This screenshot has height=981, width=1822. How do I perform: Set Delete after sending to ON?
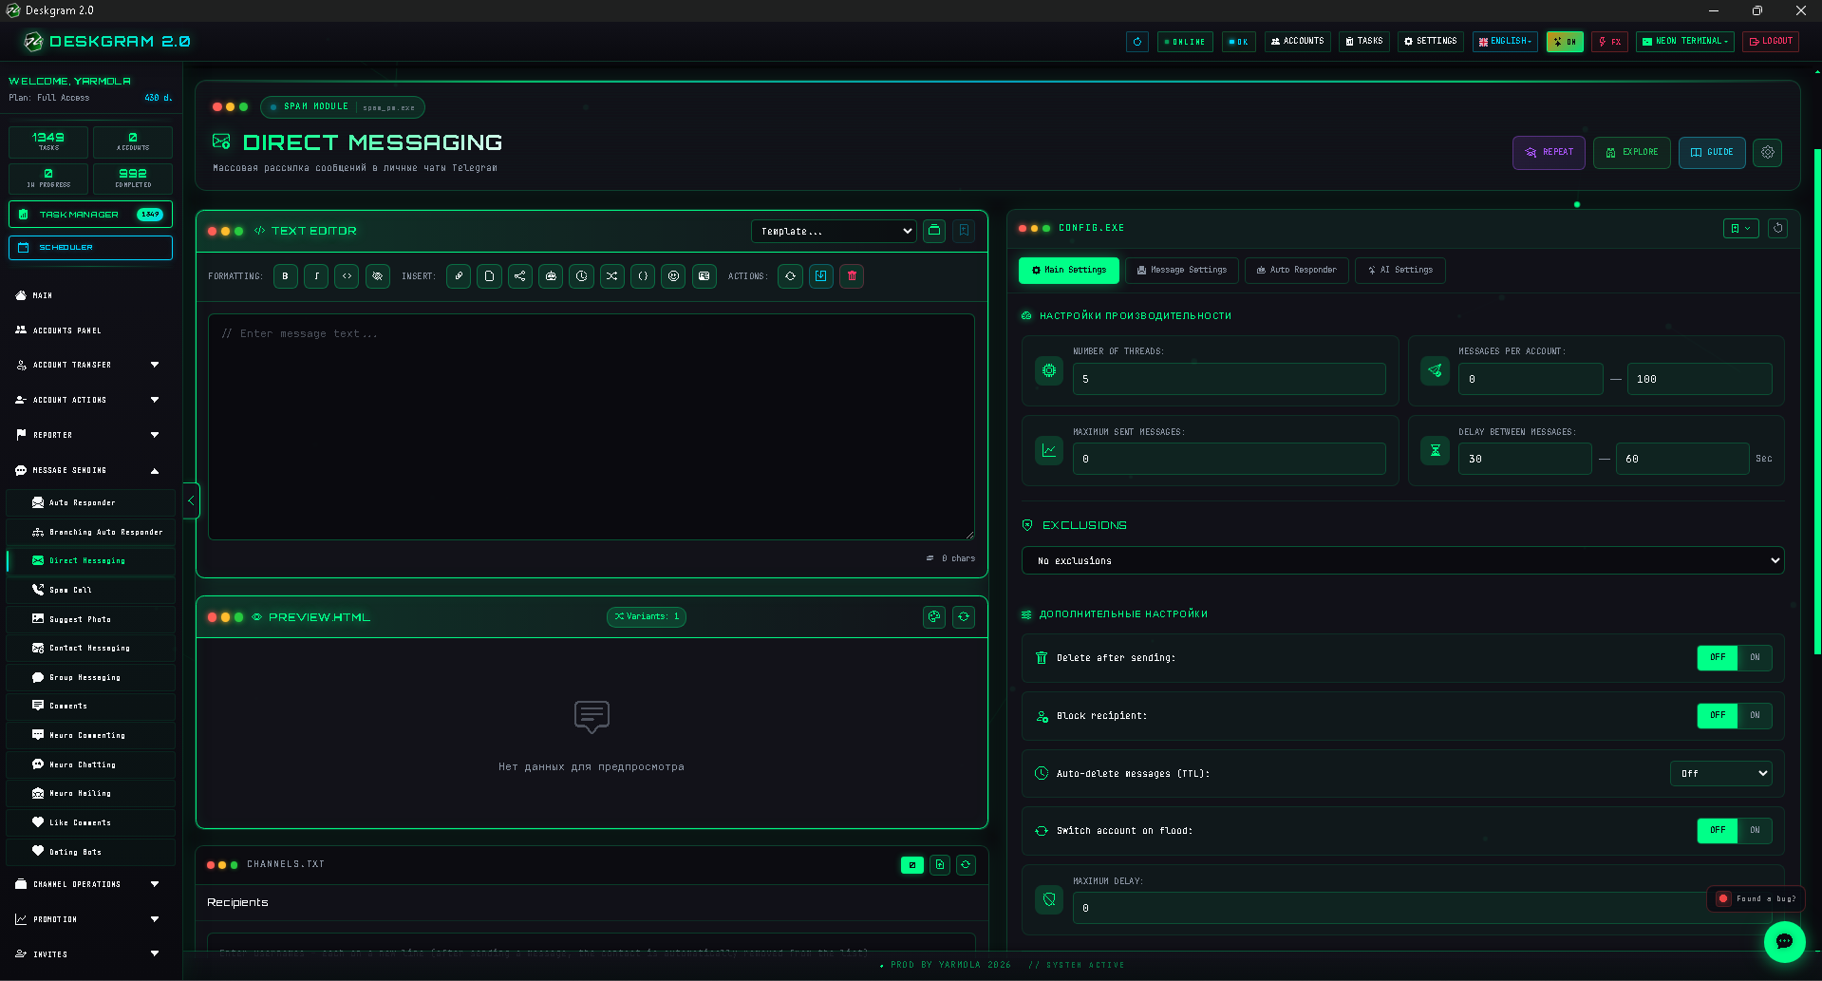tap(1755, 657)
